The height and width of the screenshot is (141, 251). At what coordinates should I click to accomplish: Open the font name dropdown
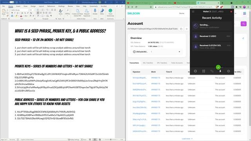[29, 10]
